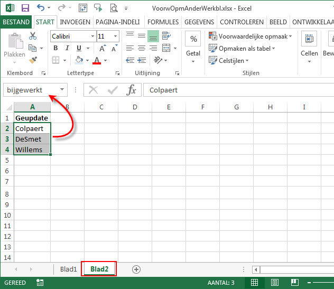Click the Save icon in quick access toolbar
This screenshot has height=289, width=334.
coord(25,8)
